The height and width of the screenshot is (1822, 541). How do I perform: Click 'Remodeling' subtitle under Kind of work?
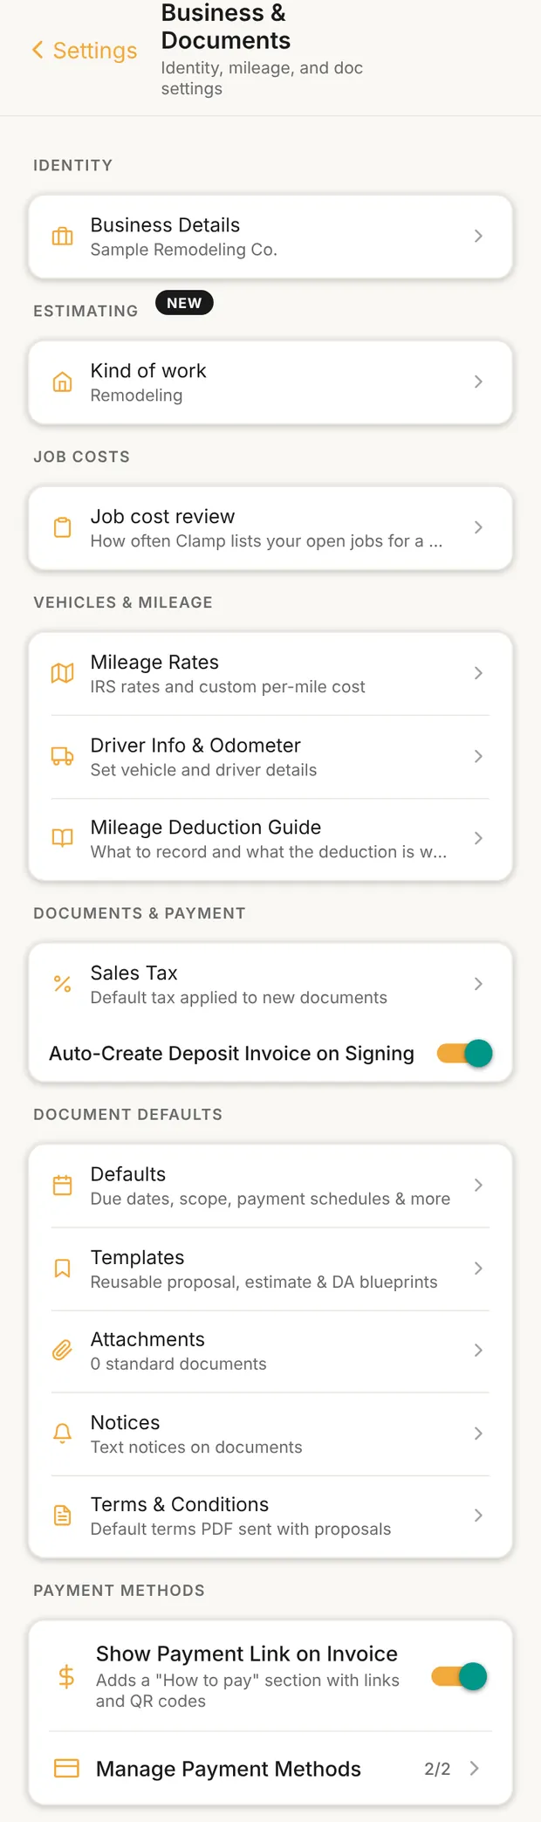coord(136,395)
